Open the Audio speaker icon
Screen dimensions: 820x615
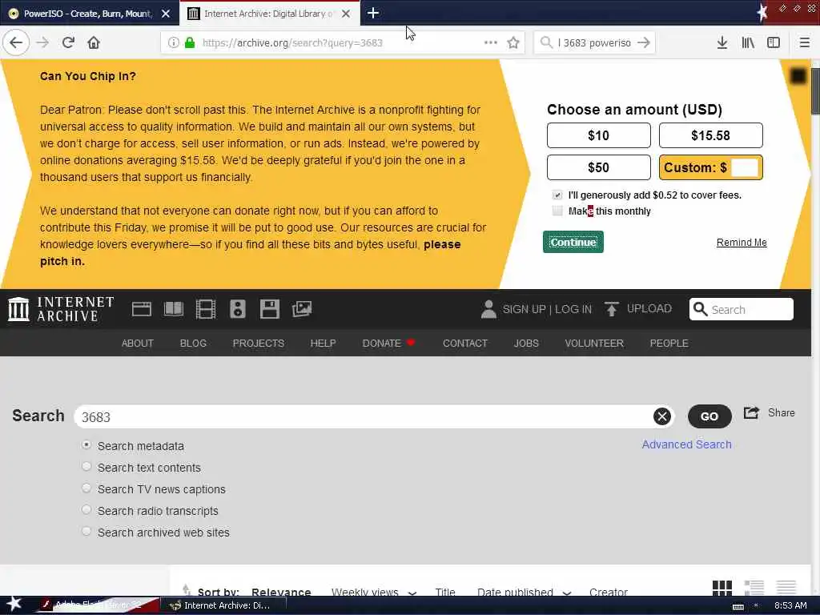[x=237, y=309]
